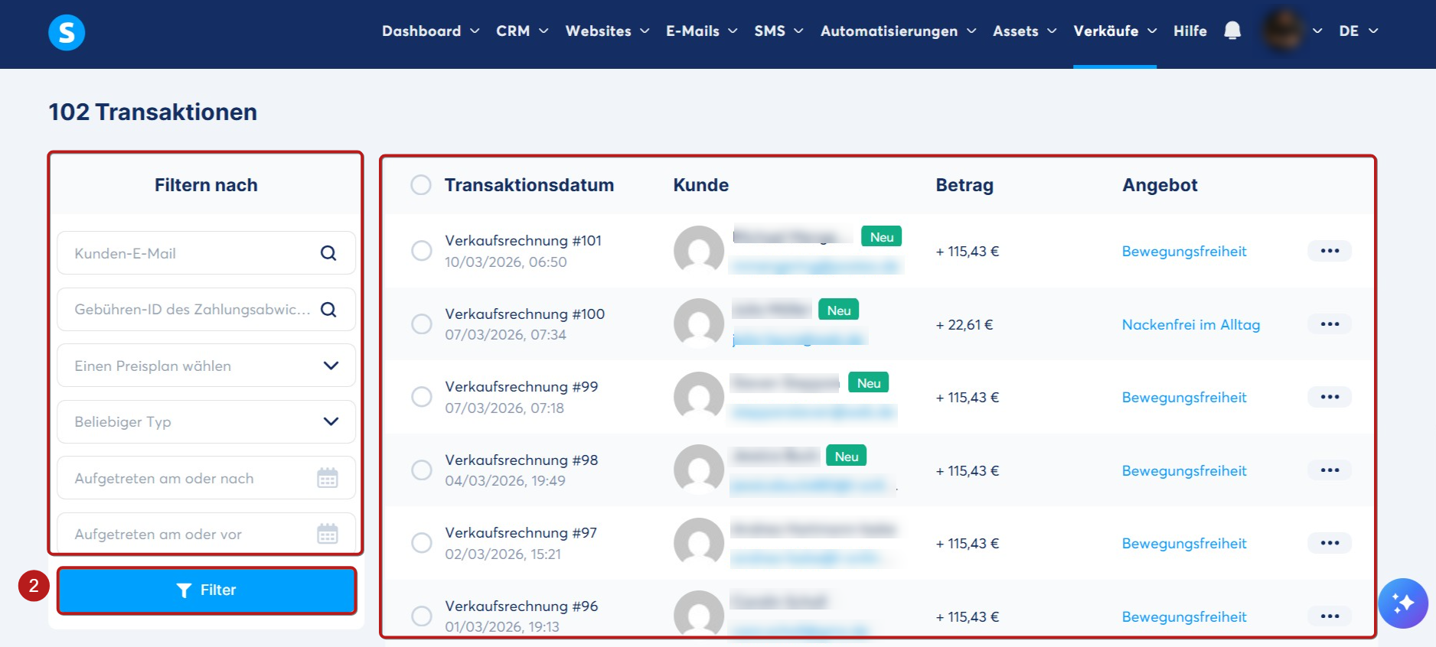Focus 'Aufgetreten am oder vor' date field
Viewport: 1436px width, 647px height.
[x=206, y=534]
